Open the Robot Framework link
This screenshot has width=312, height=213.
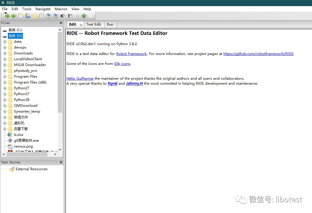tap(132, 54)
